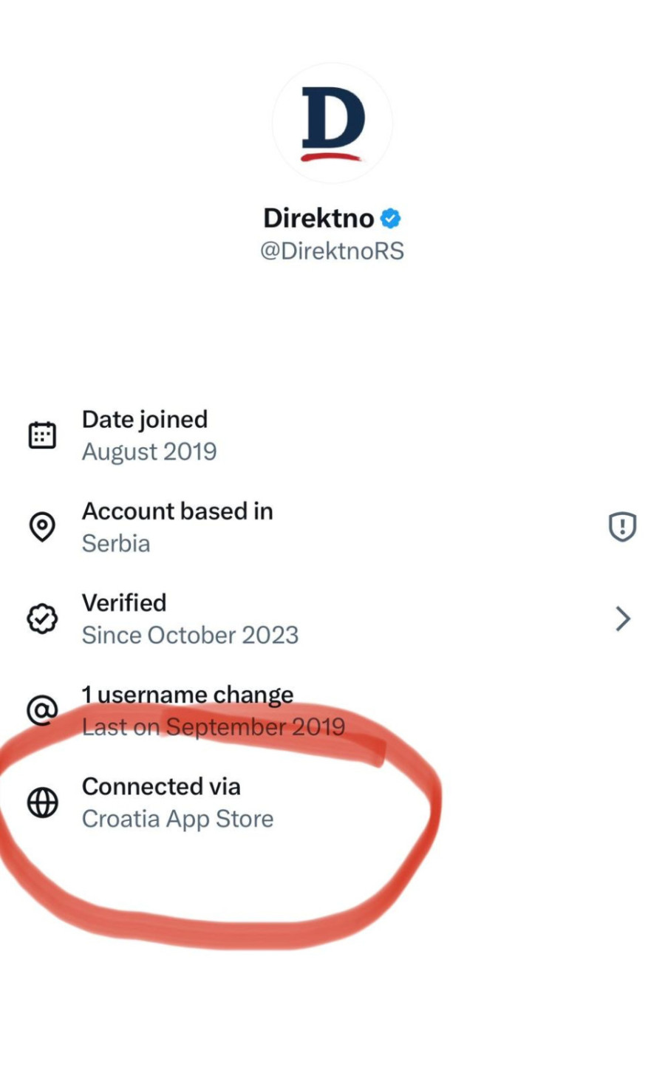
Task: Select the Date joined label
Action: [145, 419]
